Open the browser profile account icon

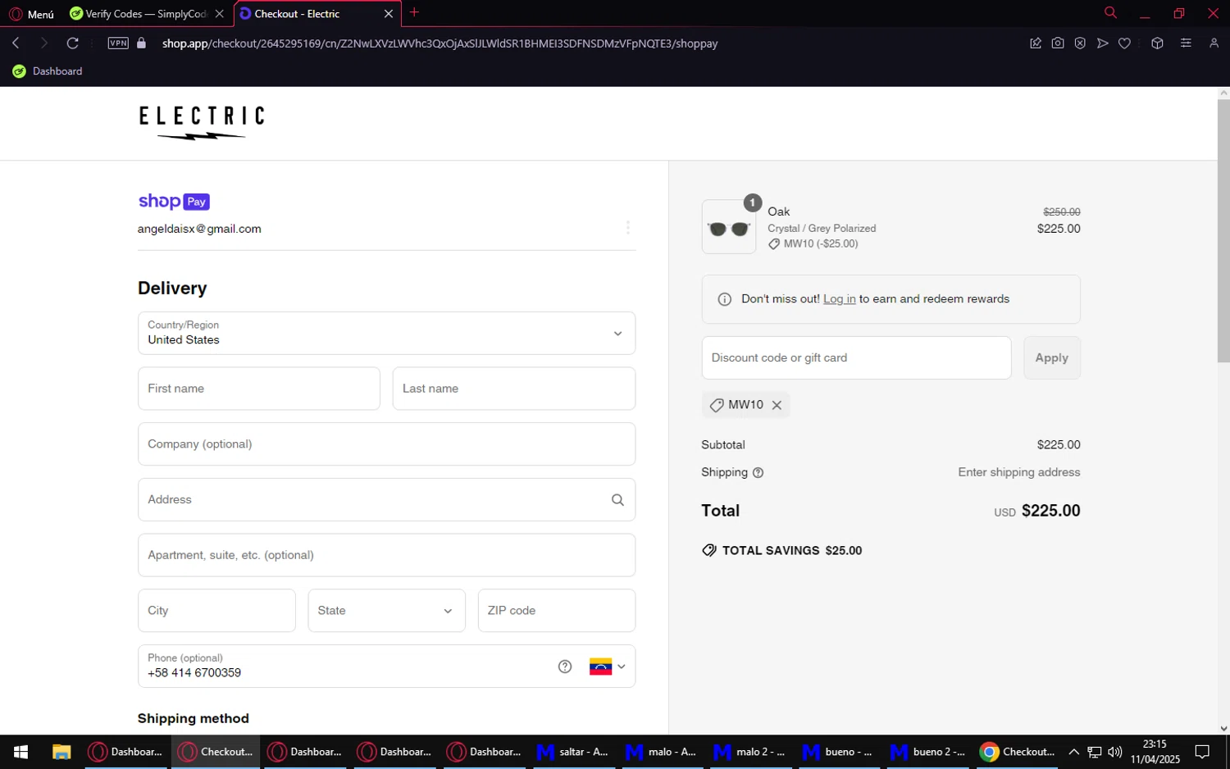pos(1214,43)
